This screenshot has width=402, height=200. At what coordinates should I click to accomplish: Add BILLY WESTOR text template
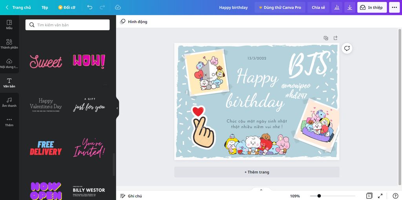(x=89, y=191)
